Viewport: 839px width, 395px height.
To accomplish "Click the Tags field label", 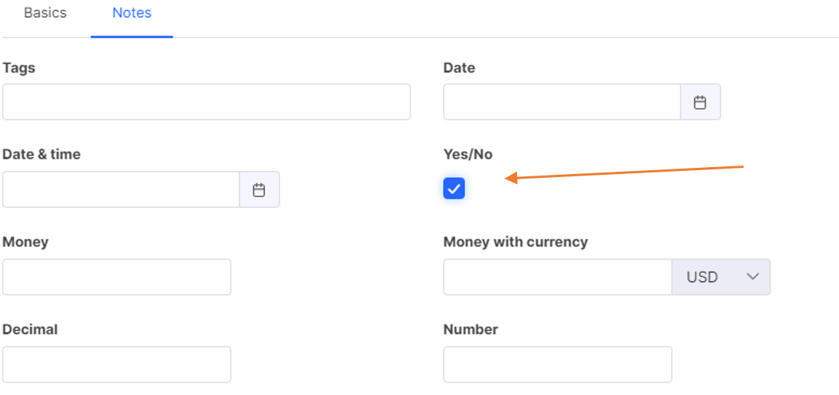I will point(19,68).
